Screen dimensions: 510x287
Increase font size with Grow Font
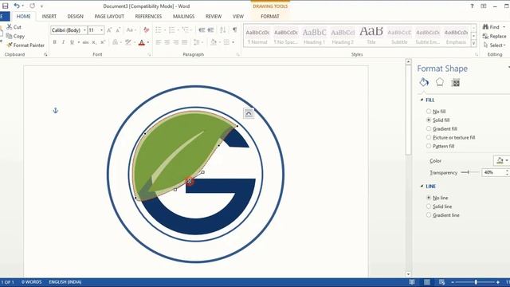[109, 30]
